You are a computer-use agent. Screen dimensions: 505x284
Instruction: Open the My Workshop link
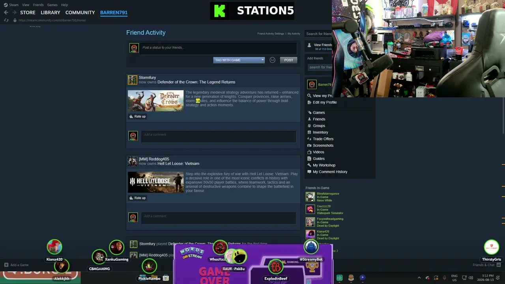324,165
